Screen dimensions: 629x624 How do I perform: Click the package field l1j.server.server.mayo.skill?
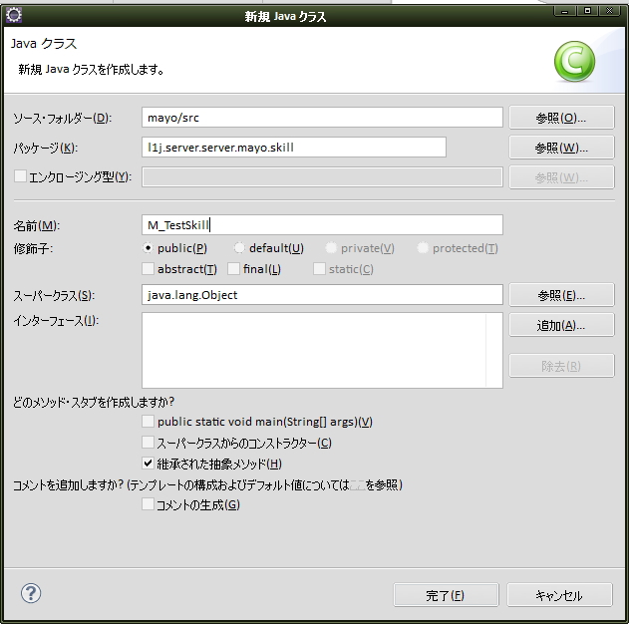294,148
